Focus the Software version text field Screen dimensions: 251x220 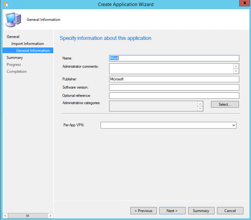pyautogui.click(x=174, y=87)
